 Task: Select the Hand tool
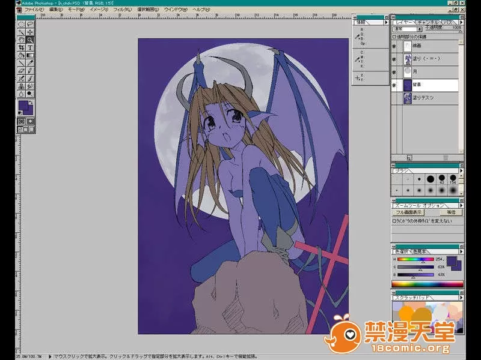21,40
